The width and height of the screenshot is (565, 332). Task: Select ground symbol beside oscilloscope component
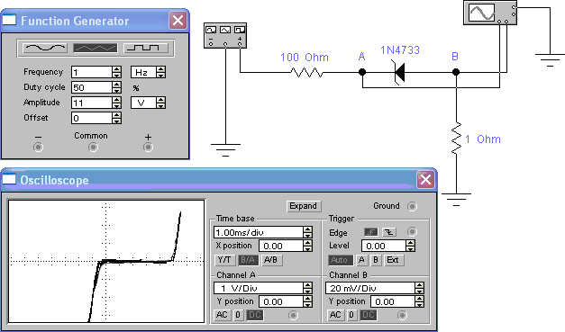[x=550, y=60]
